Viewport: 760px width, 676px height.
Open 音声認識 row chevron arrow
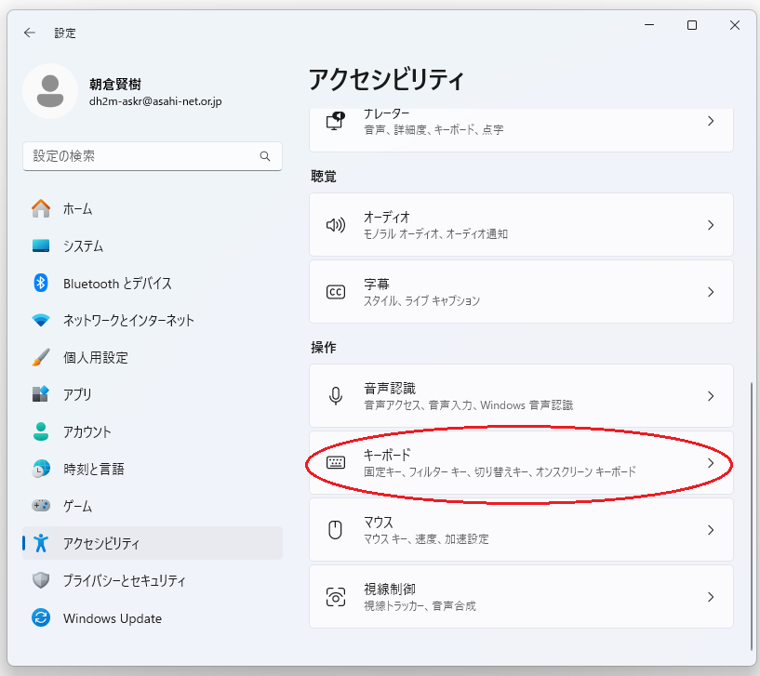click(711, 396)
